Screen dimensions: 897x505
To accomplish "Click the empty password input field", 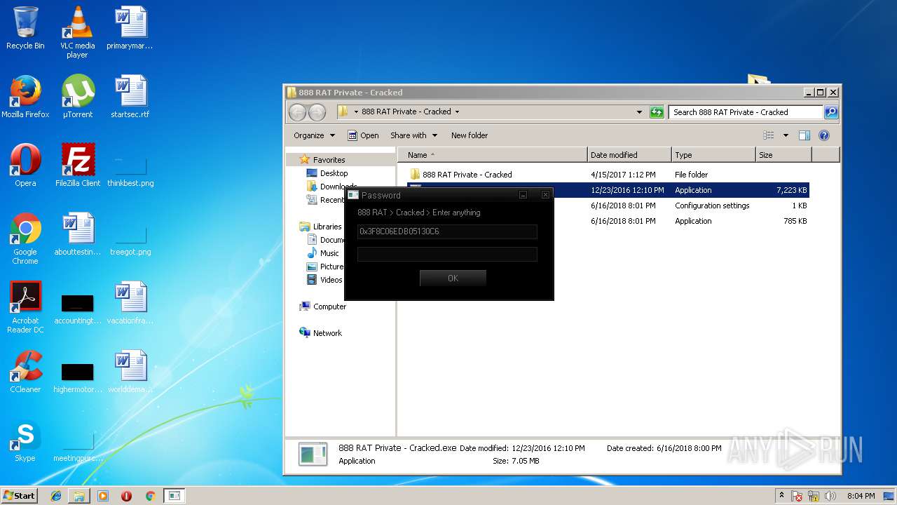I will point(447,254).
